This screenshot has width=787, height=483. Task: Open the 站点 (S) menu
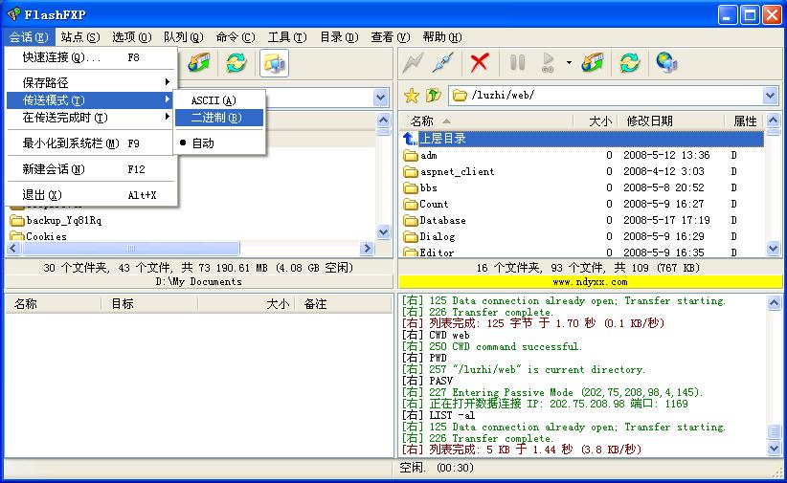tap(79, 37)
